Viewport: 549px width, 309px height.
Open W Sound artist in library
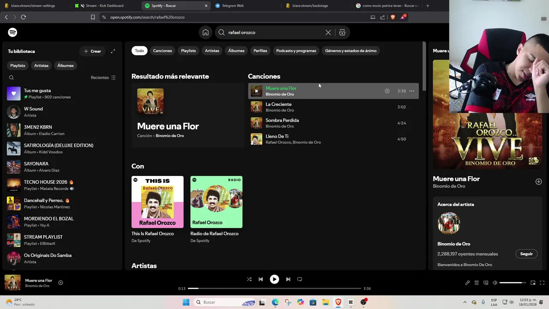62,112
